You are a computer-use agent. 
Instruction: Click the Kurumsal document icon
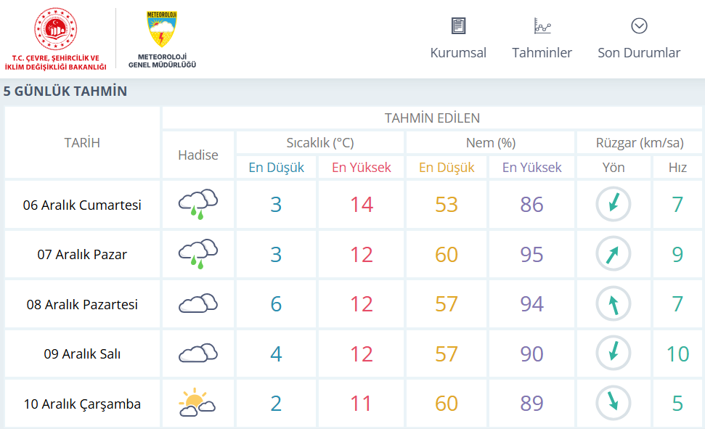pyautogui.click(x=458, y=26)
